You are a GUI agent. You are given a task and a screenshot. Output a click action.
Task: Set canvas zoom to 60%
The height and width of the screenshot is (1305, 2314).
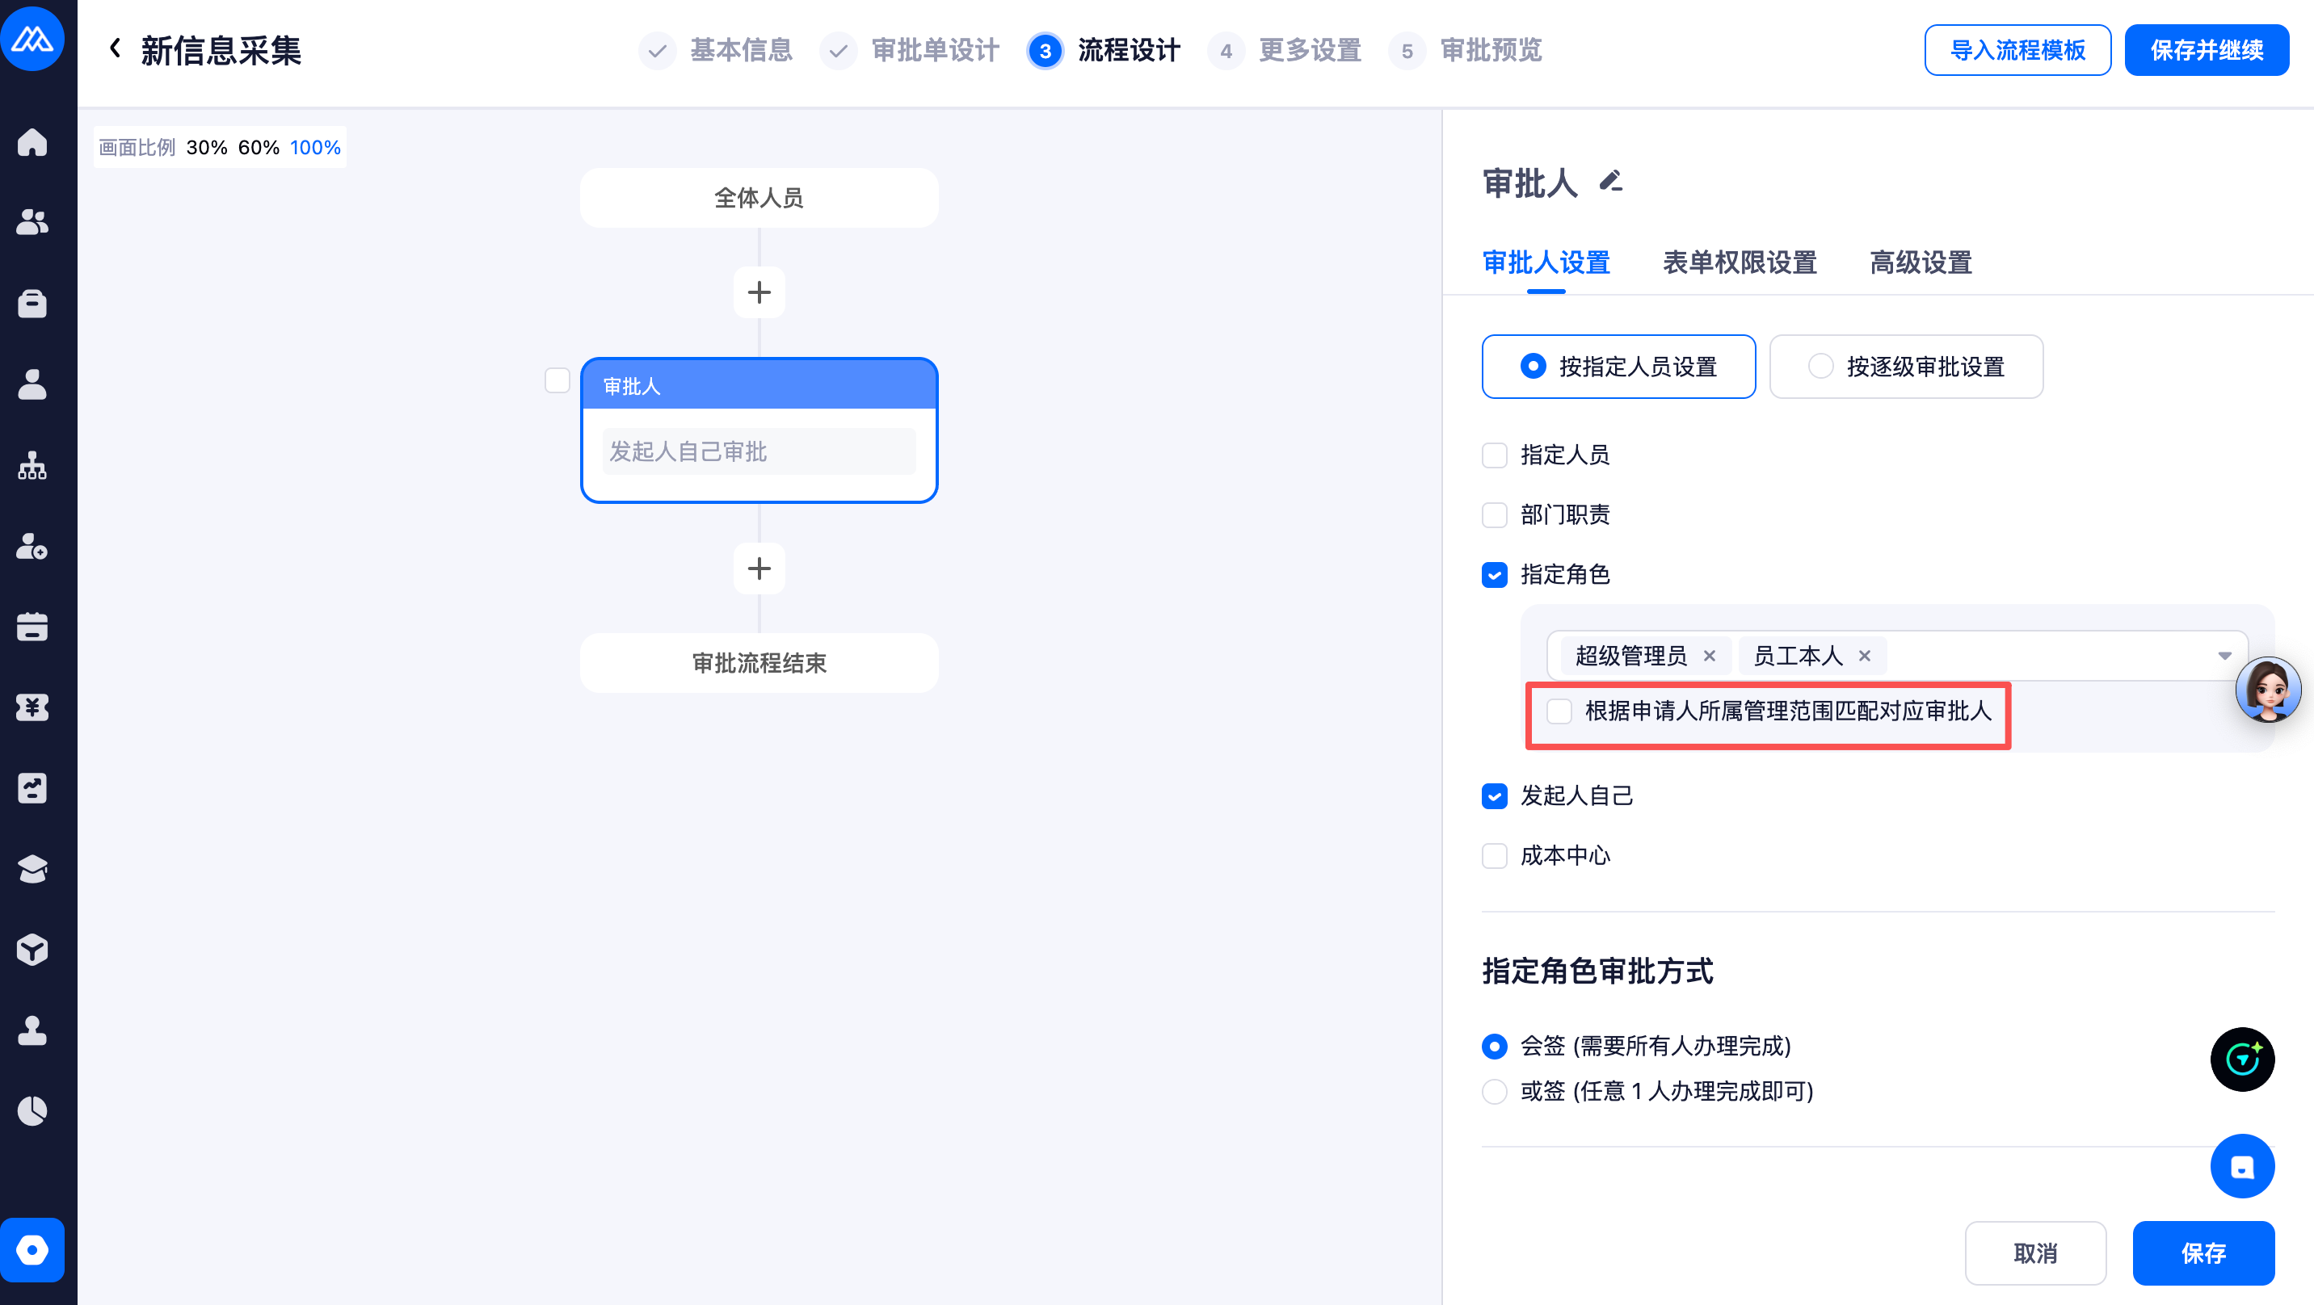pos(259,147)
